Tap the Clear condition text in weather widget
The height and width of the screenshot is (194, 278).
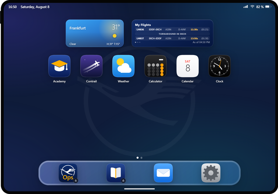[x=73, y=44]
